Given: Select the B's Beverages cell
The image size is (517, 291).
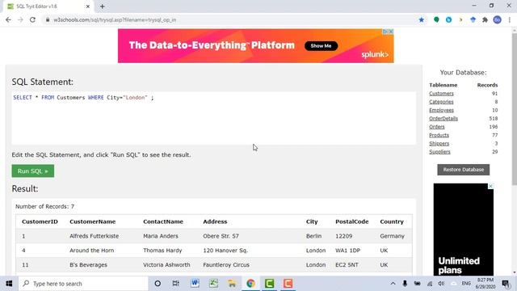Looking at the screenshot, I should (x=88, y=265).
